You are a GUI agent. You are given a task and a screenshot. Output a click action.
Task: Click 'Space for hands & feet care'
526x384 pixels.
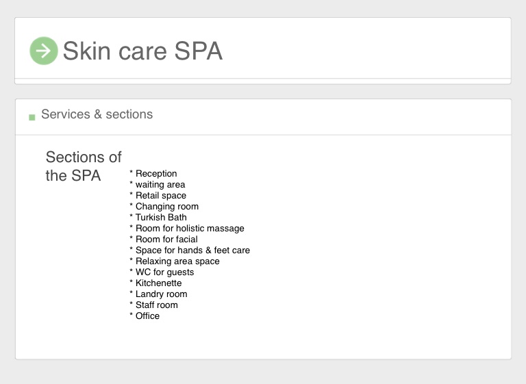coord(192,251)
